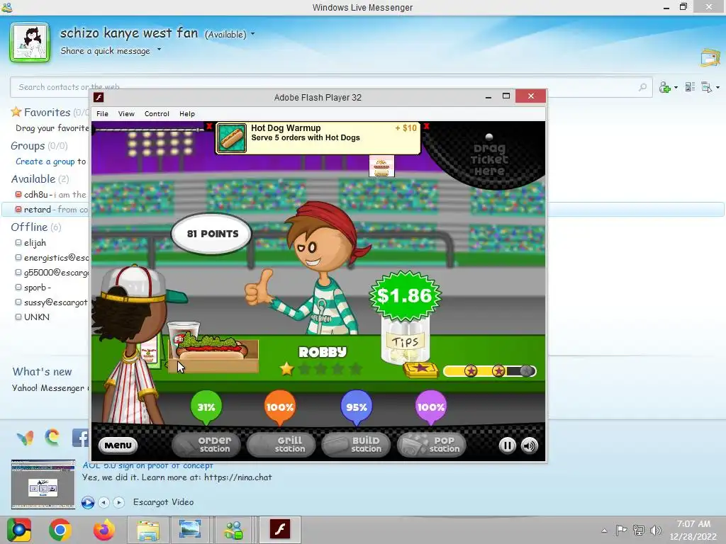Click the blue 95% build score badge
This screenshot has height=544, width=726.
(356, 407)
